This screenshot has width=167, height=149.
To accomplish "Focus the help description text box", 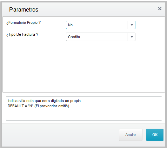I will click(84, 108).
